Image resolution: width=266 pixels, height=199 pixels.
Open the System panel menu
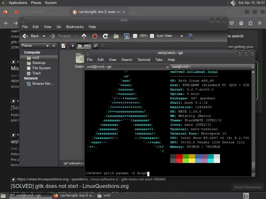point(51,3)
